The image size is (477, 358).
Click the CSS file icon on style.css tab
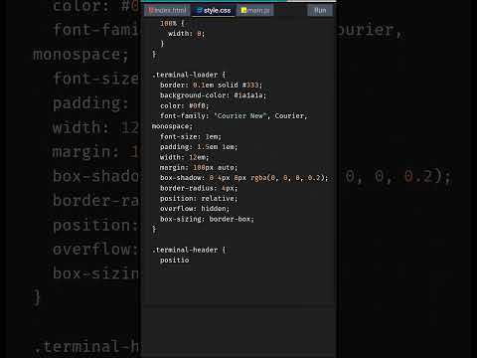(200, 10)
